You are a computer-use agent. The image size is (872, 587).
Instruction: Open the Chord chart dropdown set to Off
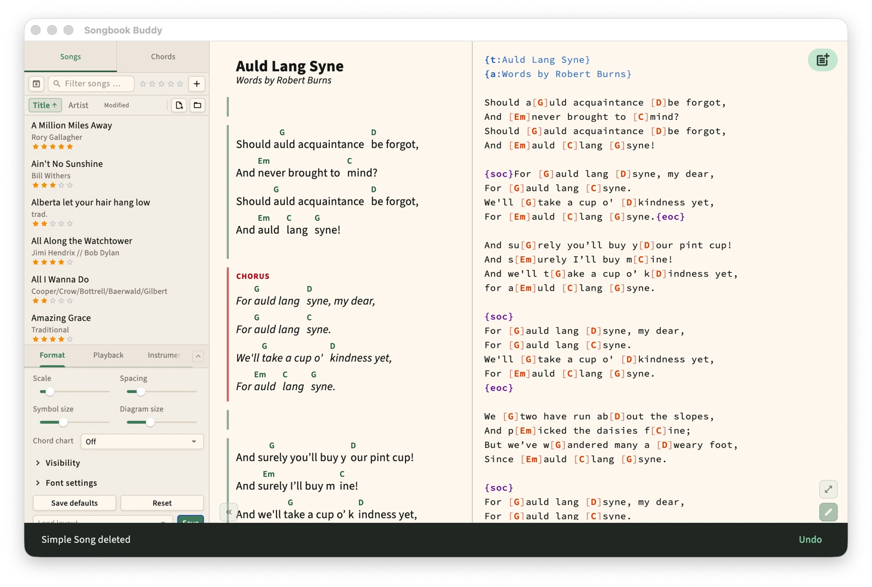pos(142,441)
